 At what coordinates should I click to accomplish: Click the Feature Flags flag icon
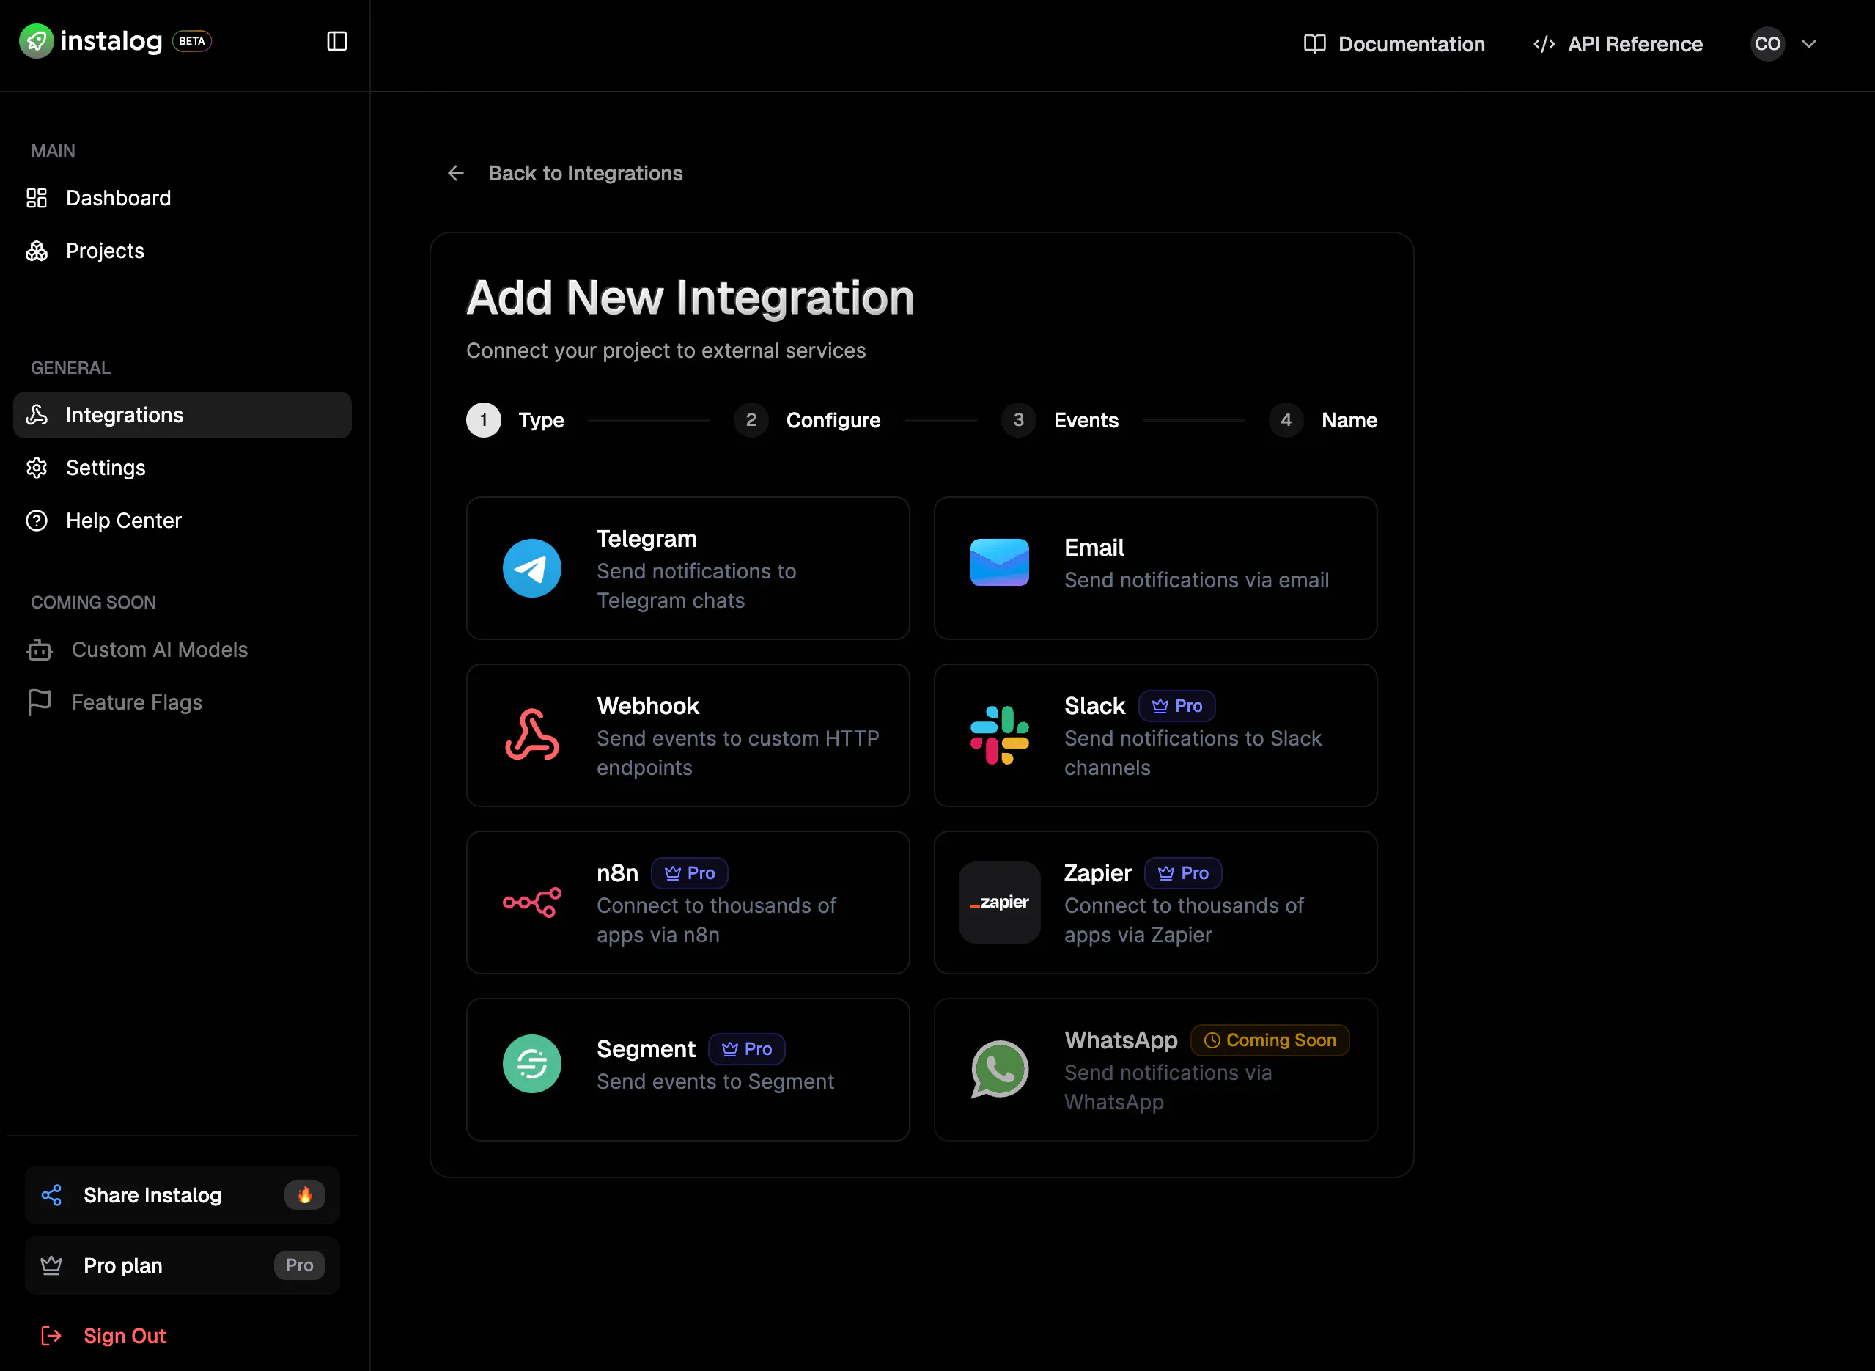[39, 702]
